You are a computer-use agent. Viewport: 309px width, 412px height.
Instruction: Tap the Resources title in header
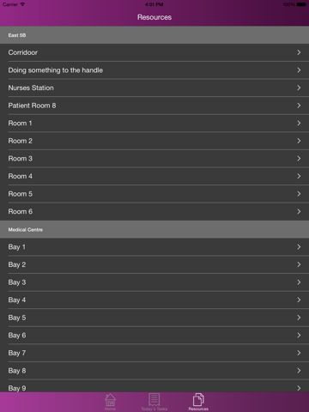pos(154,17)
